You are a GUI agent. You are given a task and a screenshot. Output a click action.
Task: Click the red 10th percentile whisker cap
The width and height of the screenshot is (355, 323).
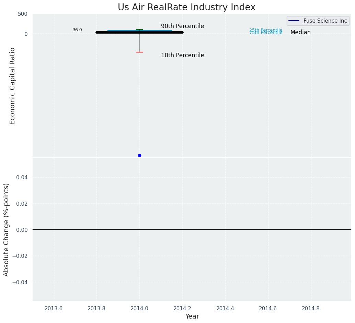139,52
